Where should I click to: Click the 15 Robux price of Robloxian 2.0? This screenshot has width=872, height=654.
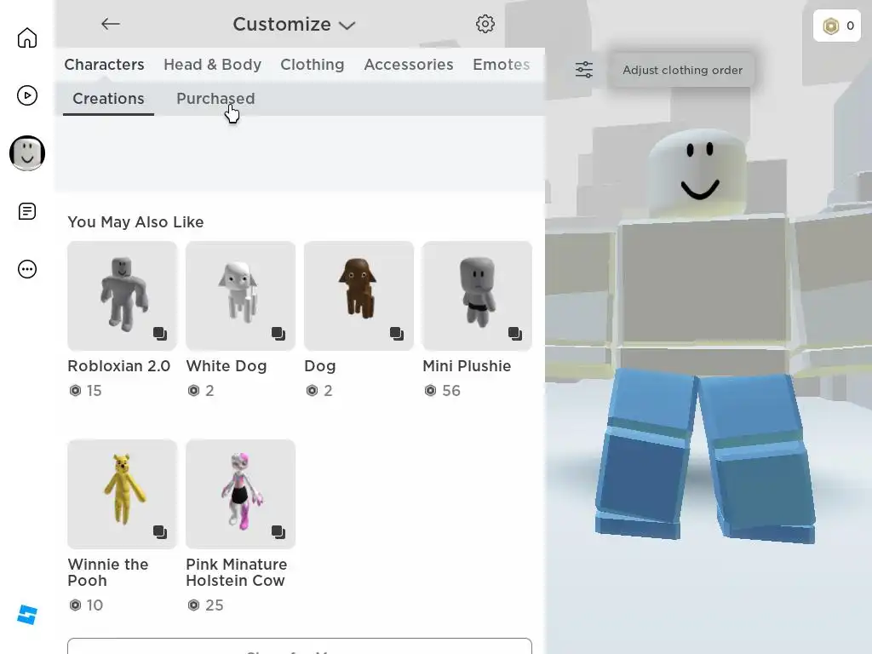point(86,390)
